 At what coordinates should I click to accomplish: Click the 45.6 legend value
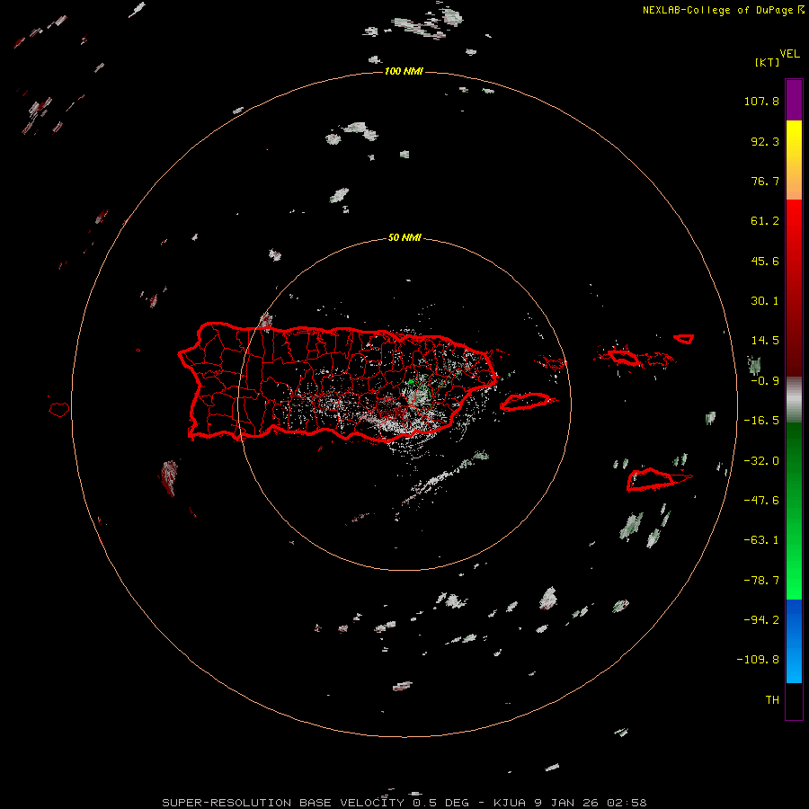(765, 261)
